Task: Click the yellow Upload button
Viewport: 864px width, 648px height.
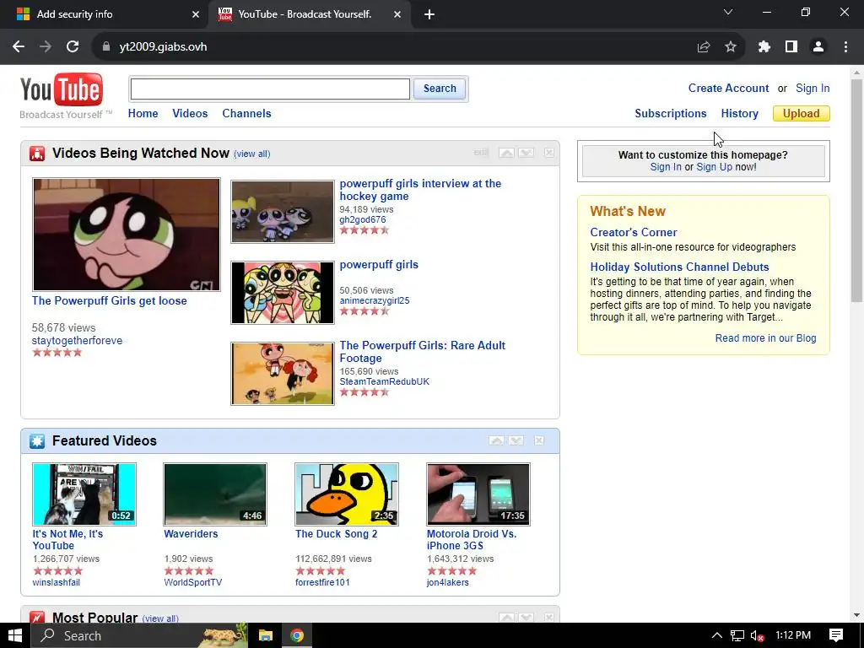Action: pos(802,114)
